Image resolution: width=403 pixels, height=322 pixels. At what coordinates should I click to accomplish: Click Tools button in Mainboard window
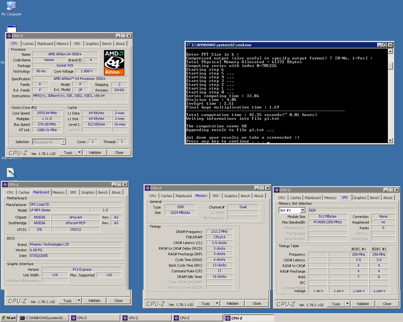click(68, 301)
